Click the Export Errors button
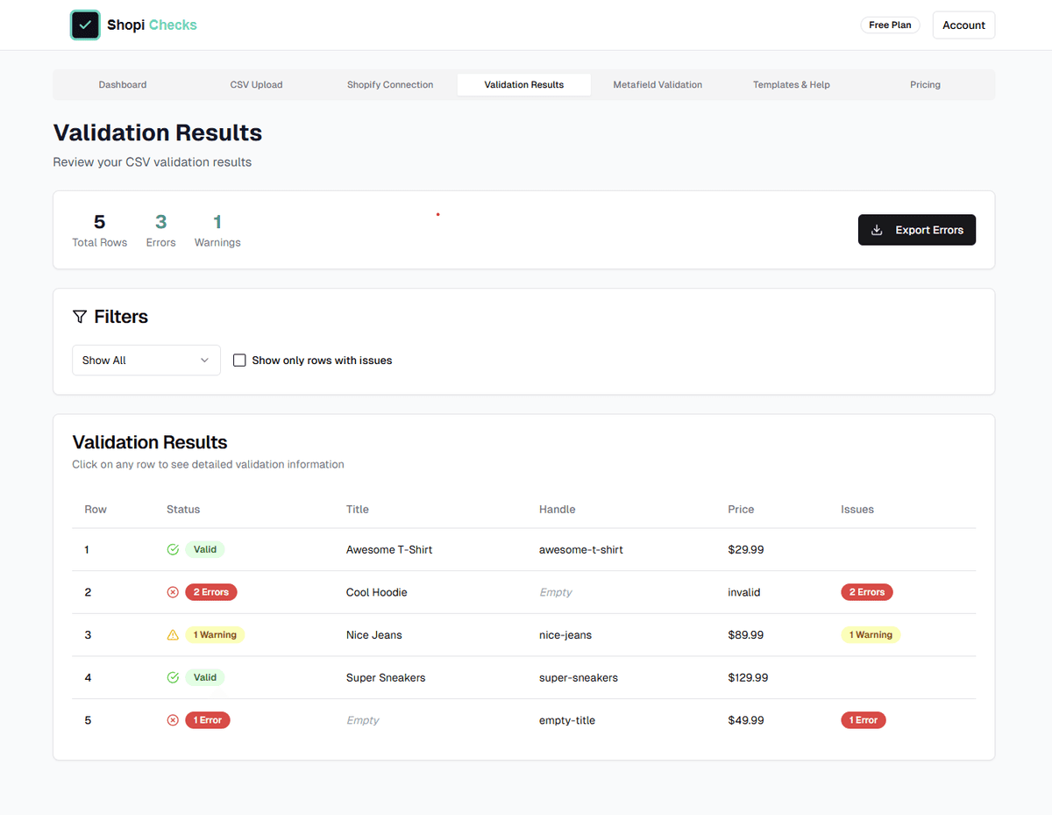The image size is (1052, 815). tap(917, 230)
